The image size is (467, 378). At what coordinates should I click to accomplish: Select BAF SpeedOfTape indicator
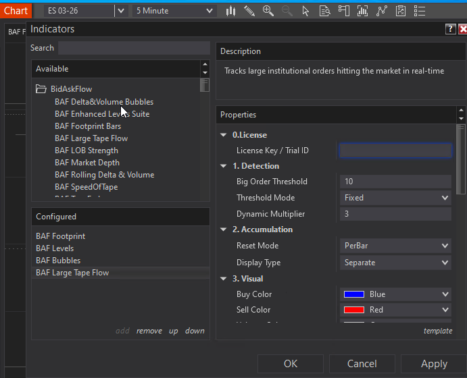click(87, 187)
